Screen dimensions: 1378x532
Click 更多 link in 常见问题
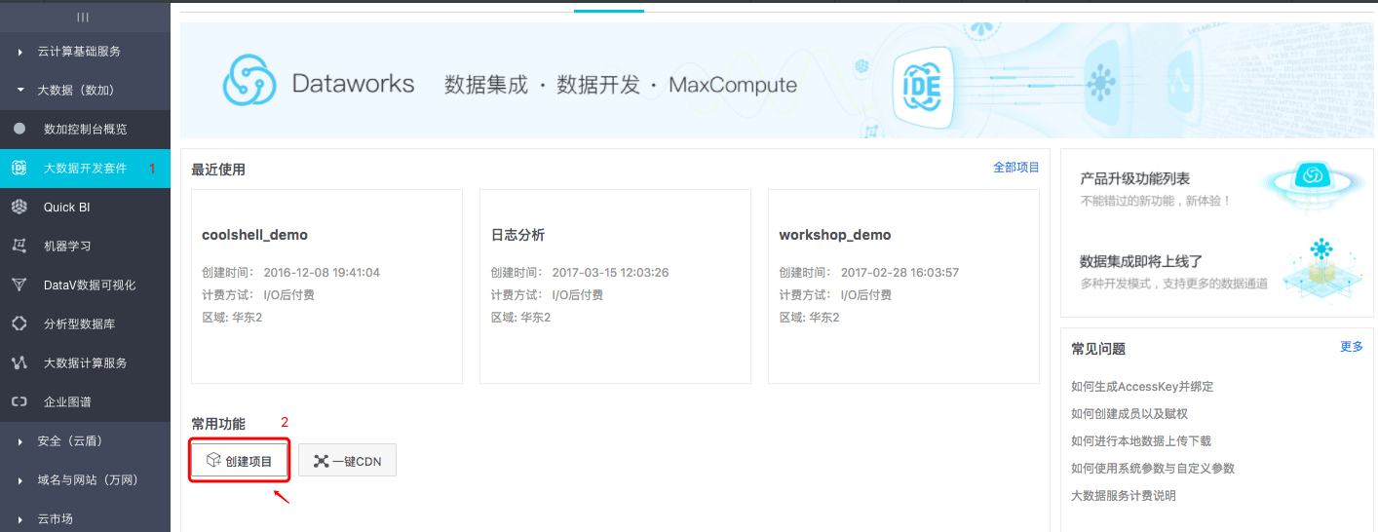[x=1352, y=347]
